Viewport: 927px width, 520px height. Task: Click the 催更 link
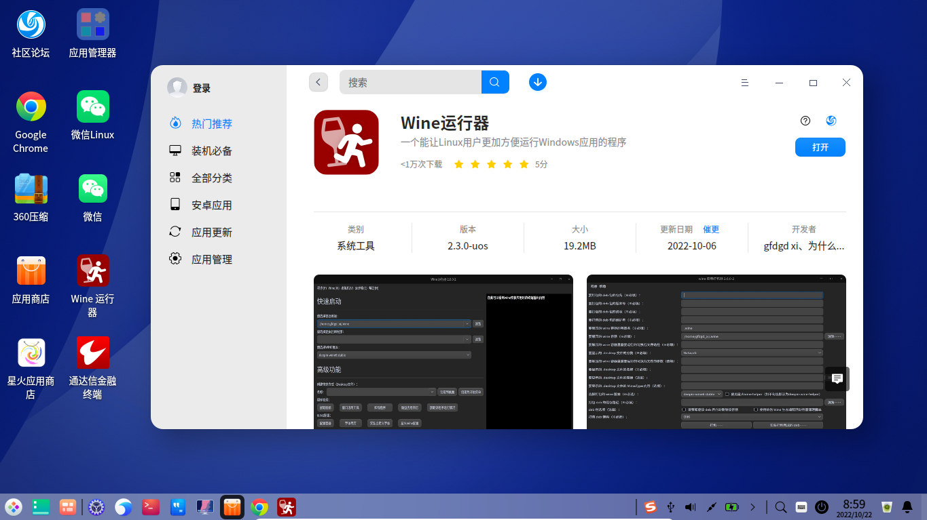(x=711, y=229)
